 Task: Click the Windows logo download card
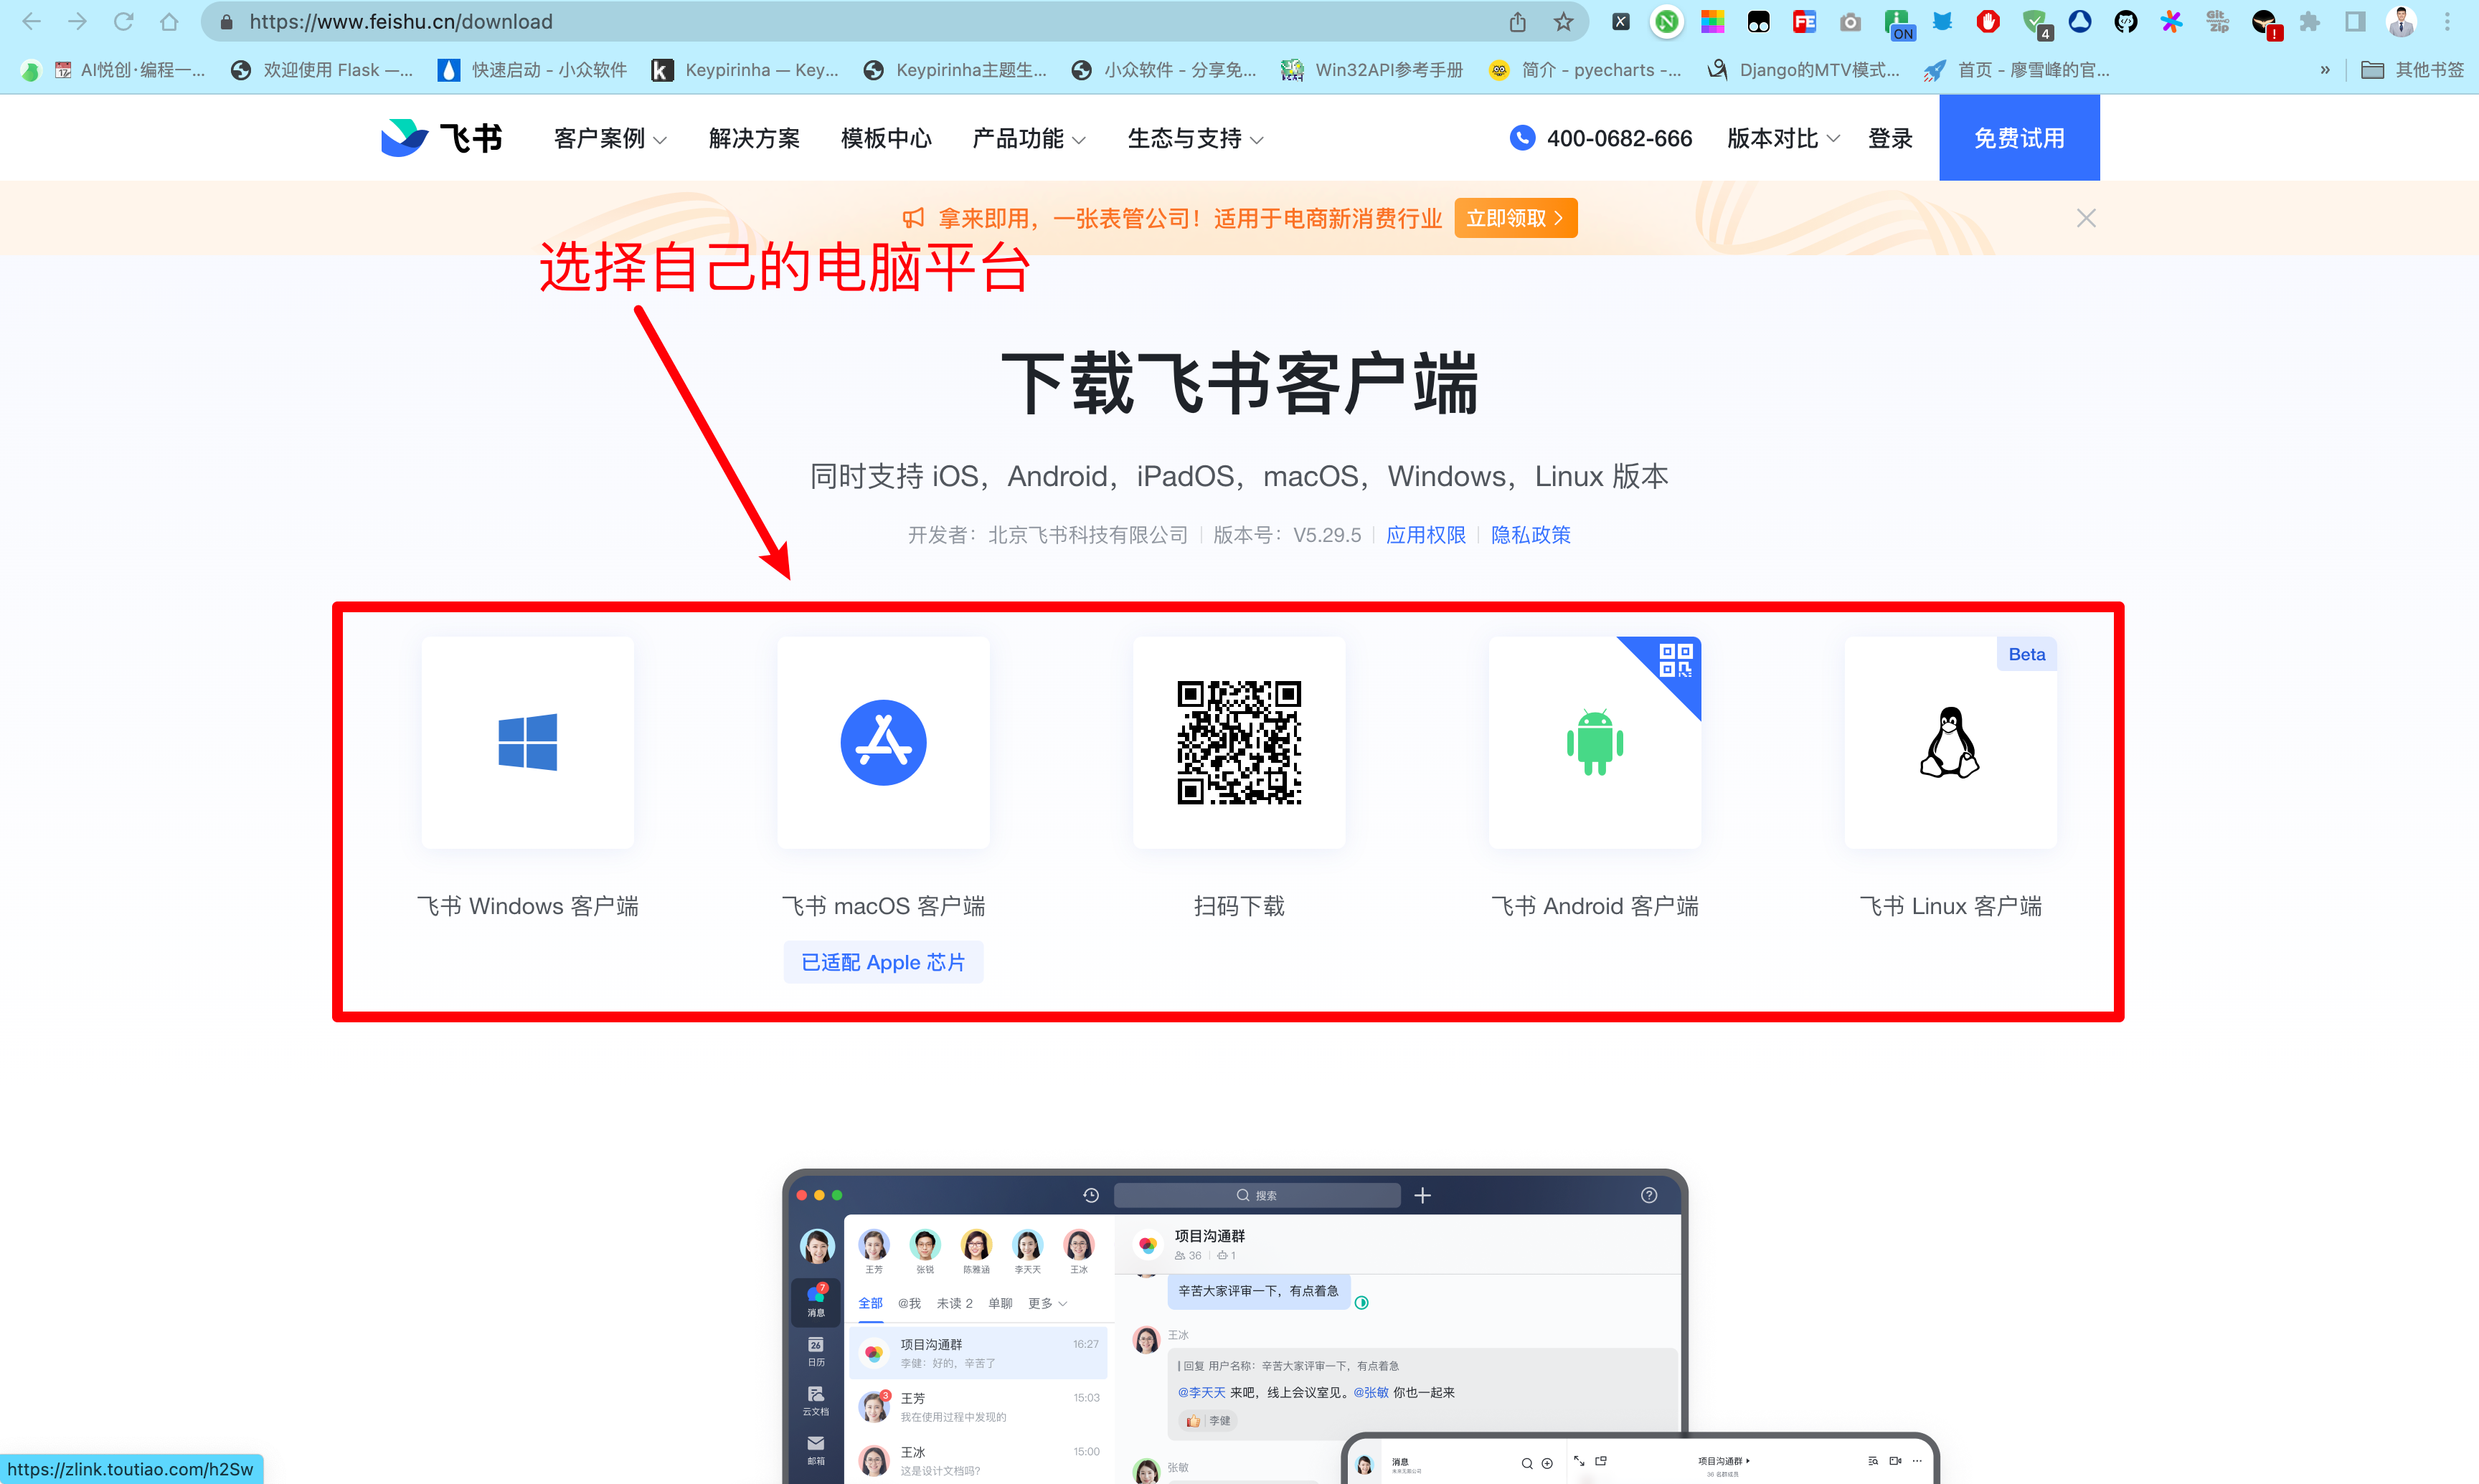(527, 742)
